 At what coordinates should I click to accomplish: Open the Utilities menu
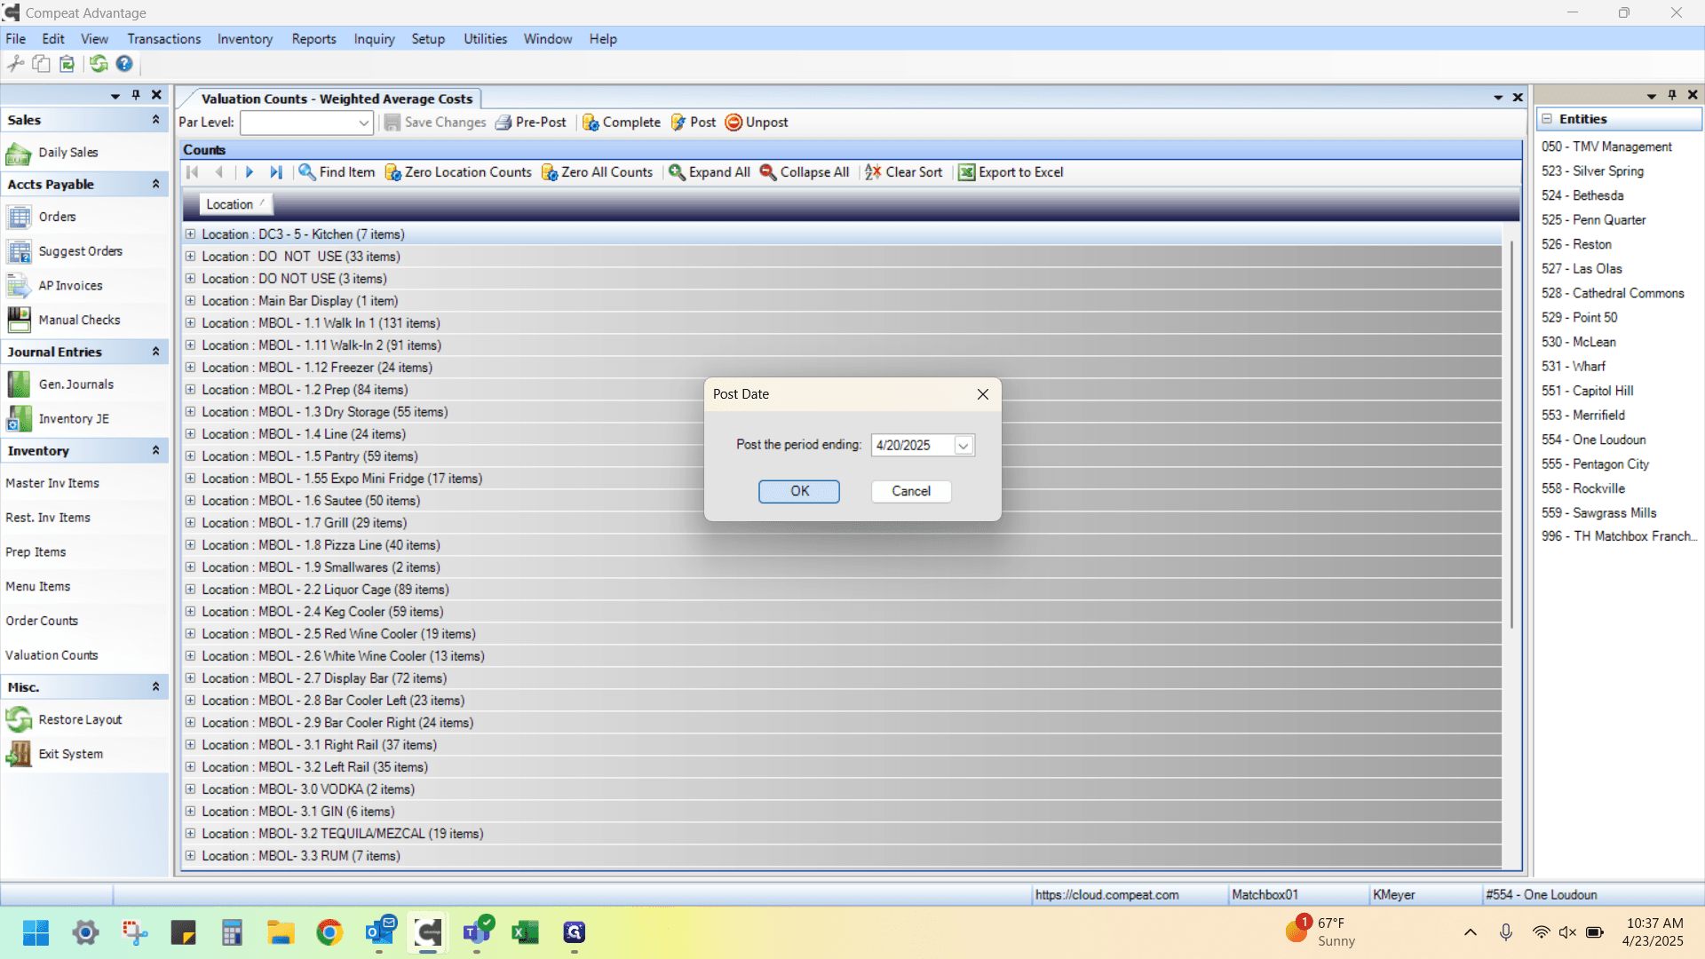[x=485, y=39]
